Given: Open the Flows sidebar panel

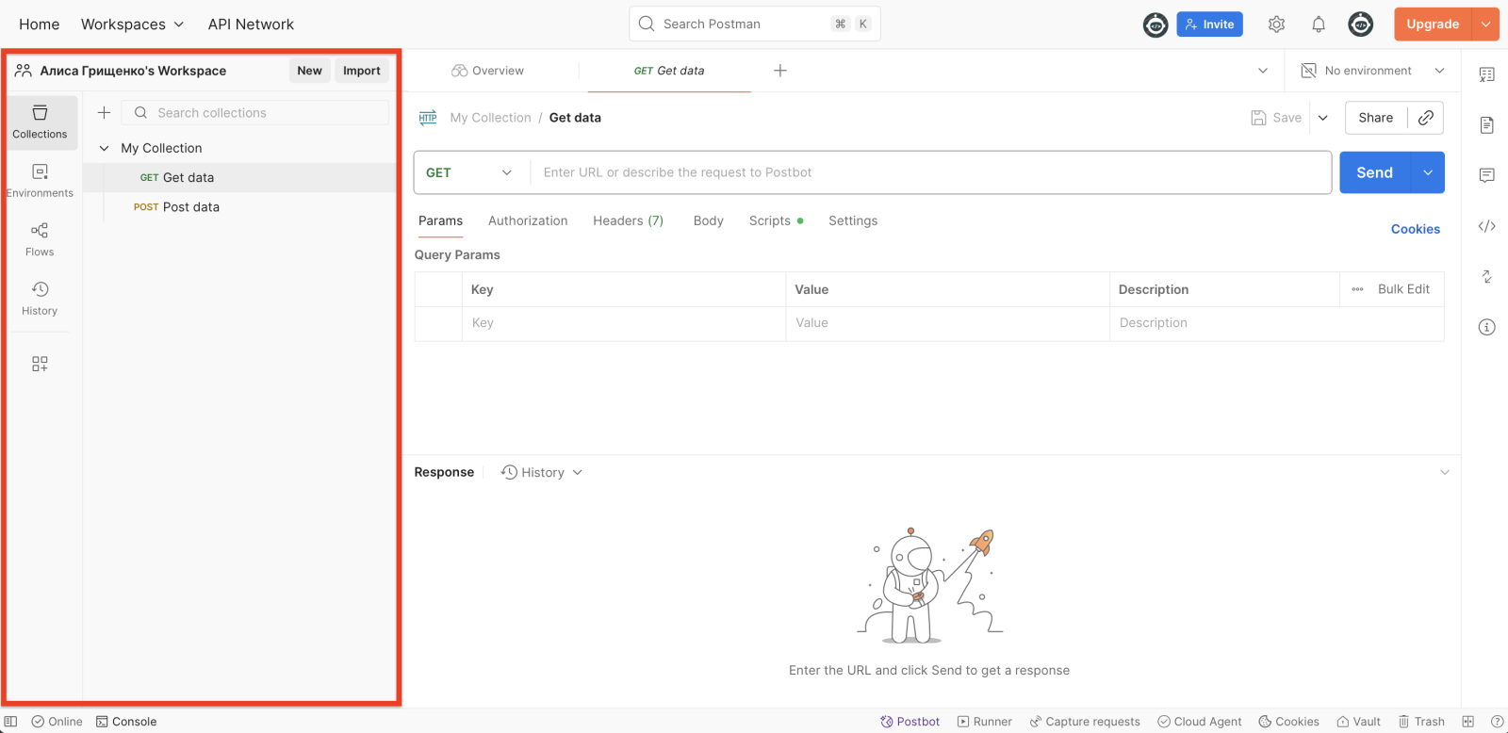Looking at the screenshot, I should [40, 239].
